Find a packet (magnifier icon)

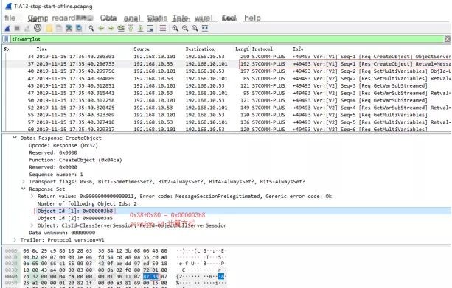tap(91, 28)
